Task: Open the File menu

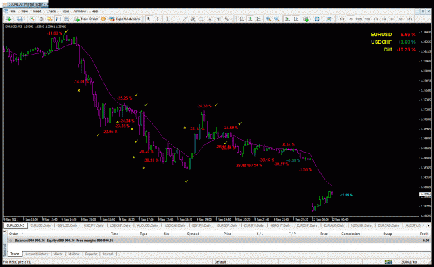Action: 13,11
